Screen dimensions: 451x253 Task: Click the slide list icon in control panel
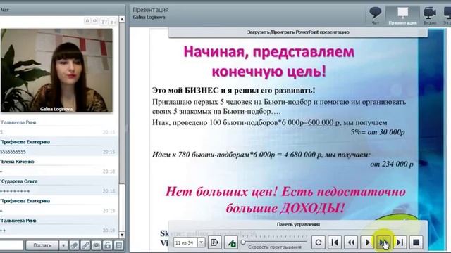click(x=214, y=242)
